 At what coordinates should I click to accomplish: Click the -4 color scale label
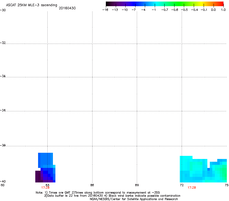click(143, 10)
